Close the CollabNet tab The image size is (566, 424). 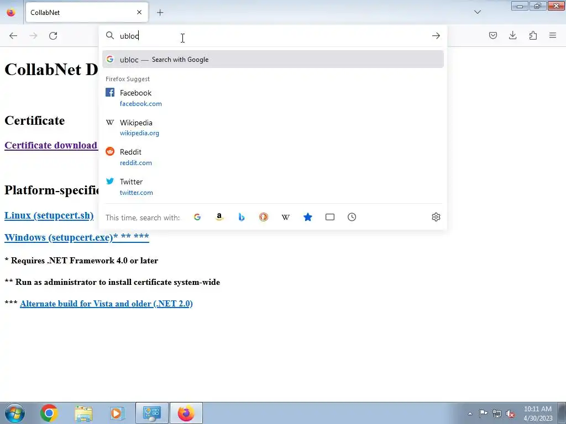click(x=139, y=12)
